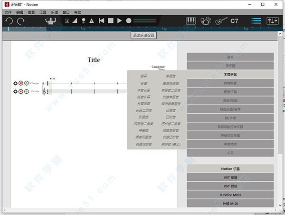This screenshot has height=215, width=285.
Task: Delete NTempo staff with red X
Action: click(x=21, y=83)
